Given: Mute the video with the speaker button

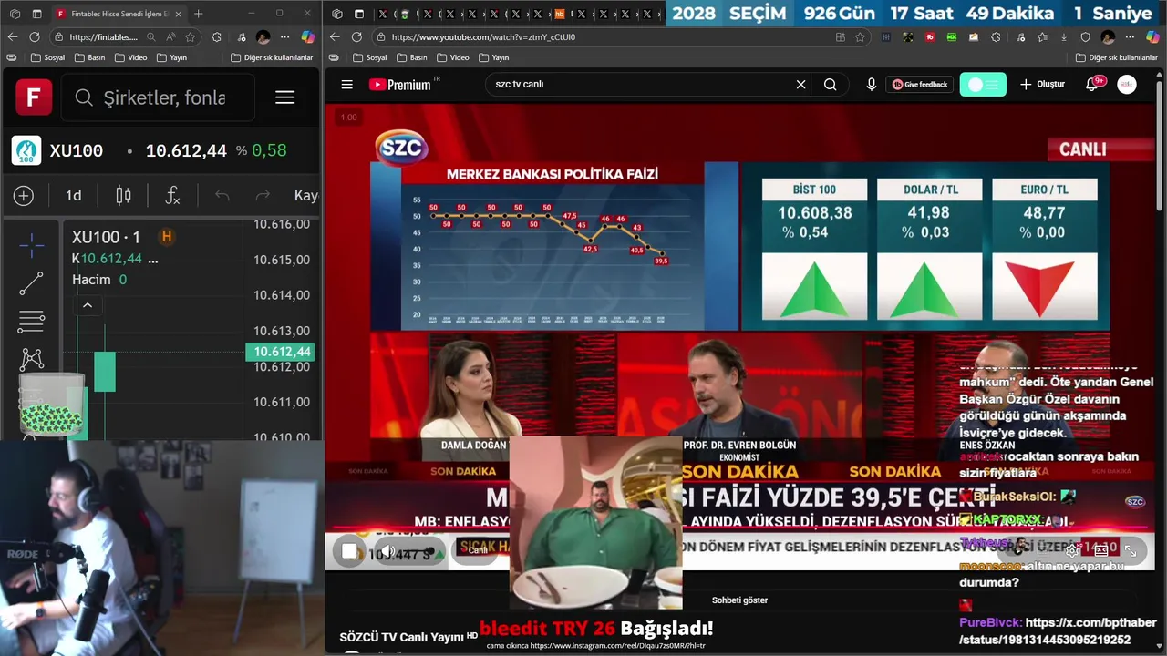Looking at the screenshot, I should pyautogui.click(x=387, y=551).
